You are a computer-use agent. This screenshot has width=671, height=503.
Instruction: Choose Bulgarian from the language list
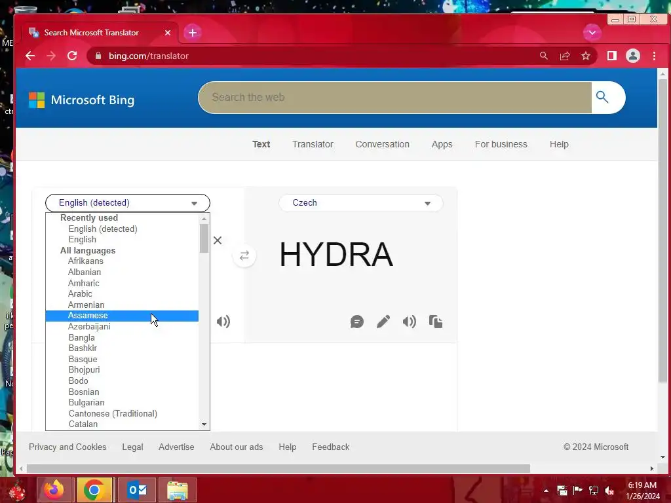pyautogui.click(x=122, y=403)
